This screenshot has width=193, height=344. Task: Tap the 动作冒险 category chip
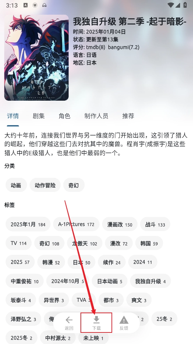click(x=45, y=185)
